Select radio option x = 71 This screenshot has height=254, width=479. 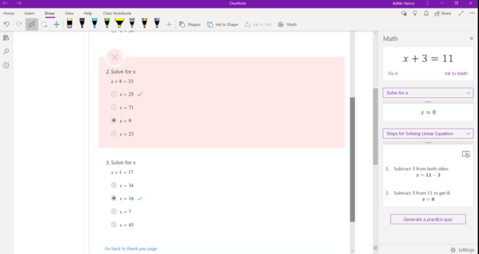[114, 107]
